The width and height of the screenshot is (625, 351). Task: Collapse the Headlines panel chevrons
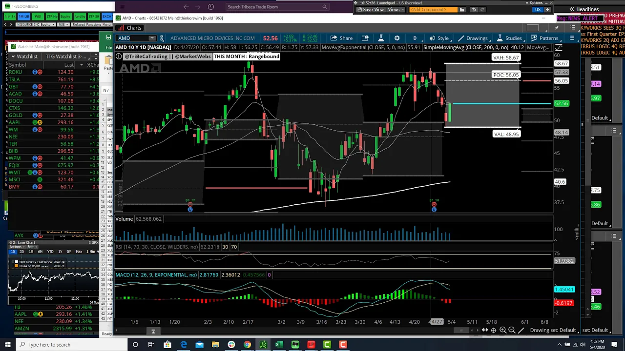(572, 9)
